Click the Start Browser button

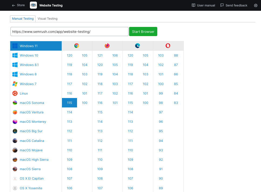click(143, 32)
